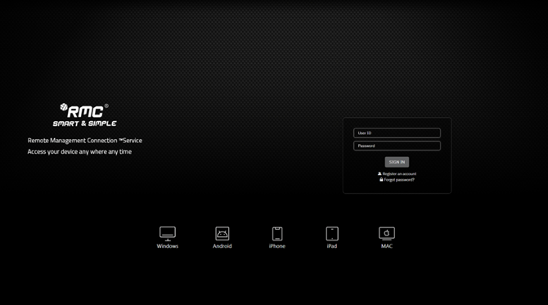Choose the iPad text label

332,246
